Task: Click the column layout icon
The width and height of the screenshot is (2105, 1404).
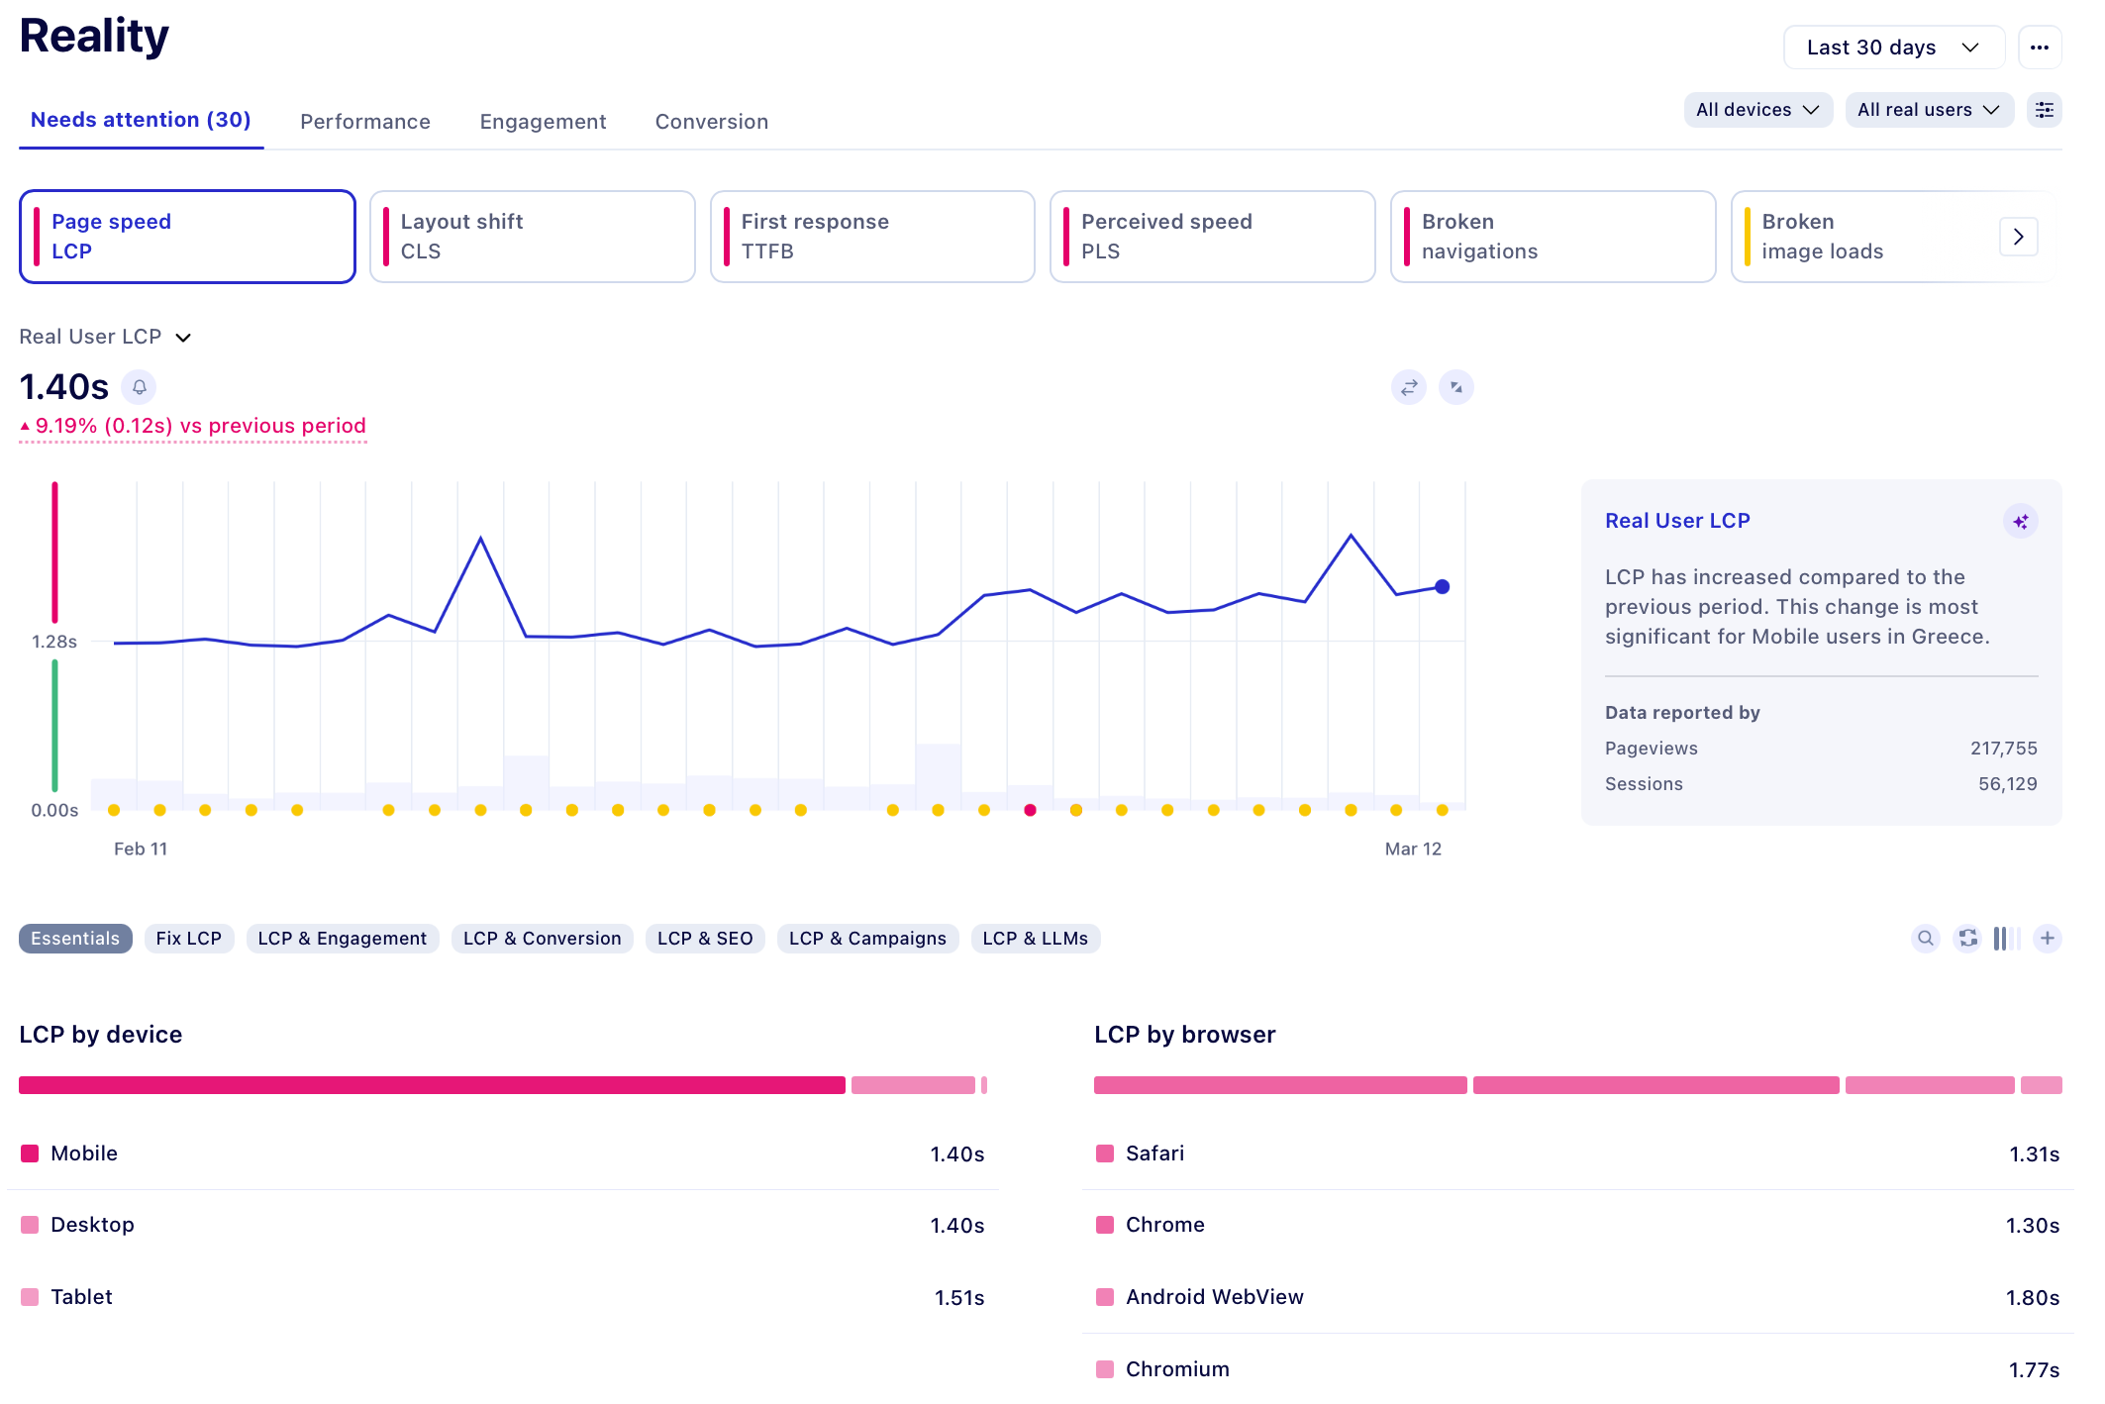Action: click(2006, 938)
